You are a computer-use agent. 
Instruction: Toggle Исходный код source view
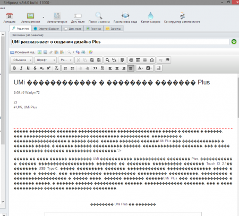coord(22,52)
